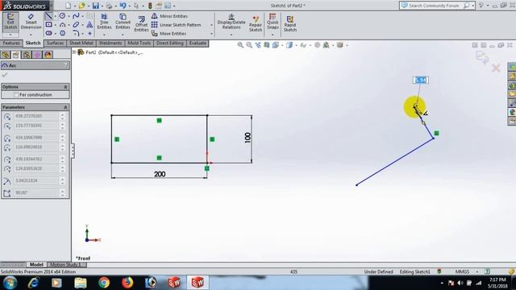Click the Undo icon
This screenshot has height=290, width=516.
[x=123, y=6]
